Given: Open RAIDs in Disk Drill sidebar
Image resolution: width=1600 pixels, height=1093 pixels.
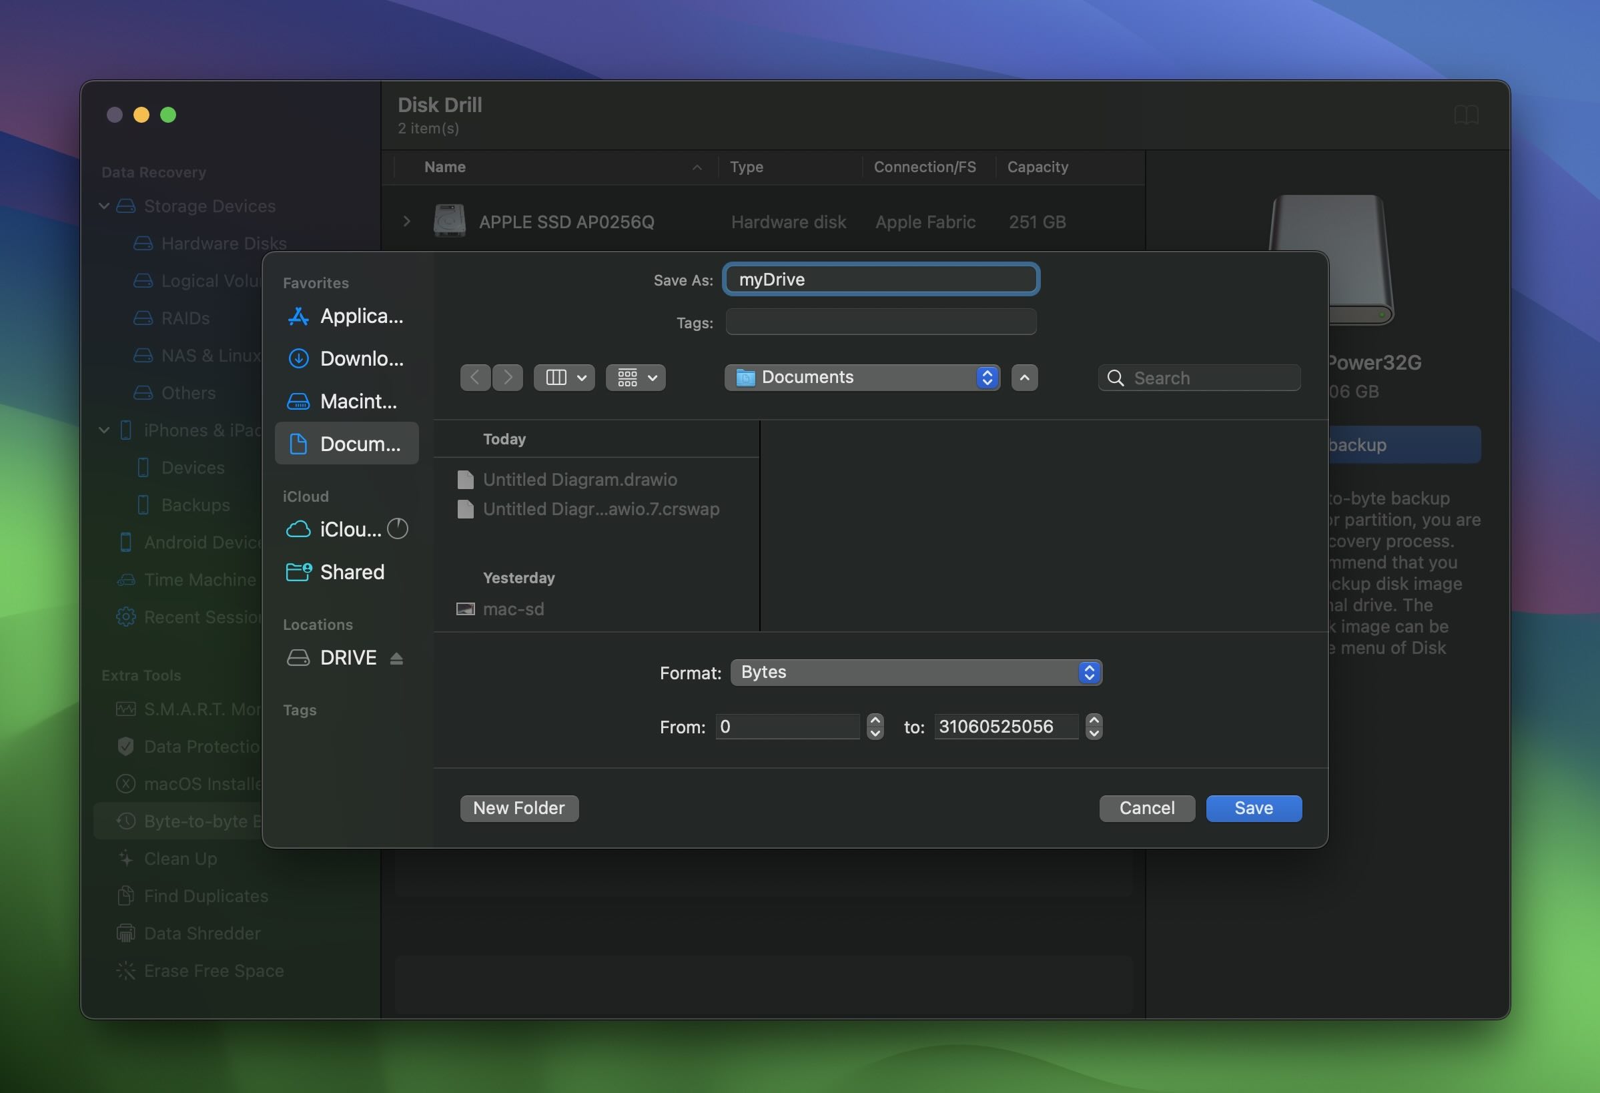Looking at the screenshot, I should pyautogui.click(x=171, y=318).
